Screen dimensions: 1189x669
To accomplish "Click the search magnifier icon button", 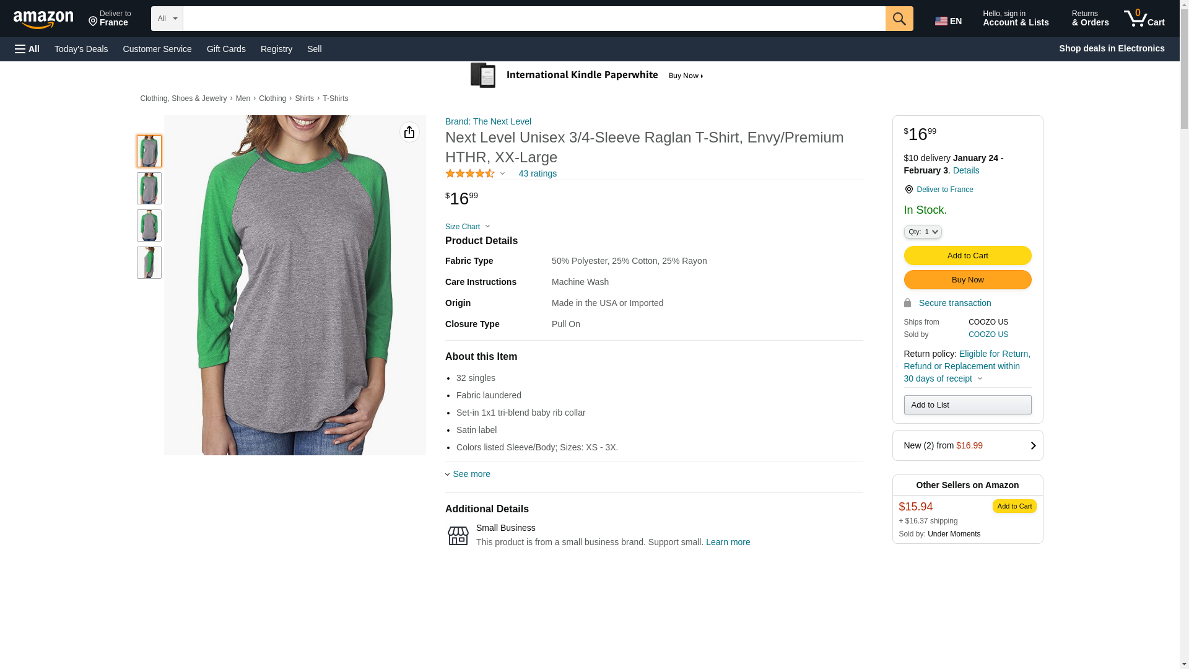I will point(899,19).
